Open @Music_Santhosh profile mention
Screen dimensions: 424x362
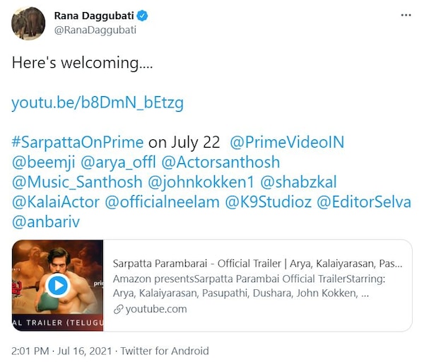click(x=77, y=182)
